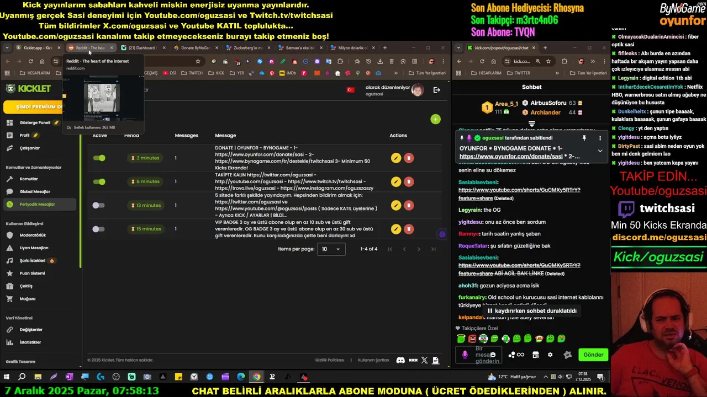Open Sasiabisevbeni's first YouTube shorts link

tap(519, 194)
